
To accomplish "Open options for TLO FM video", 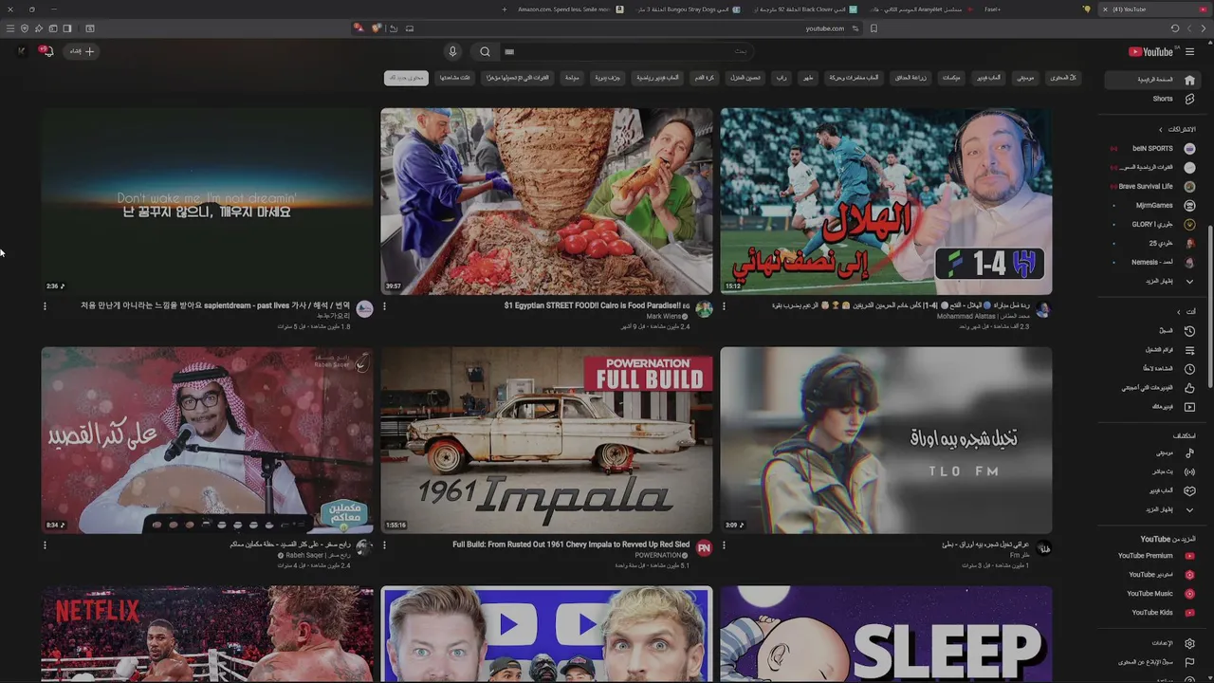I will pos(724,545).
